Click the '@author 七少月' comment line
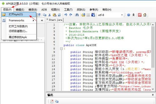 click(79, 28)
